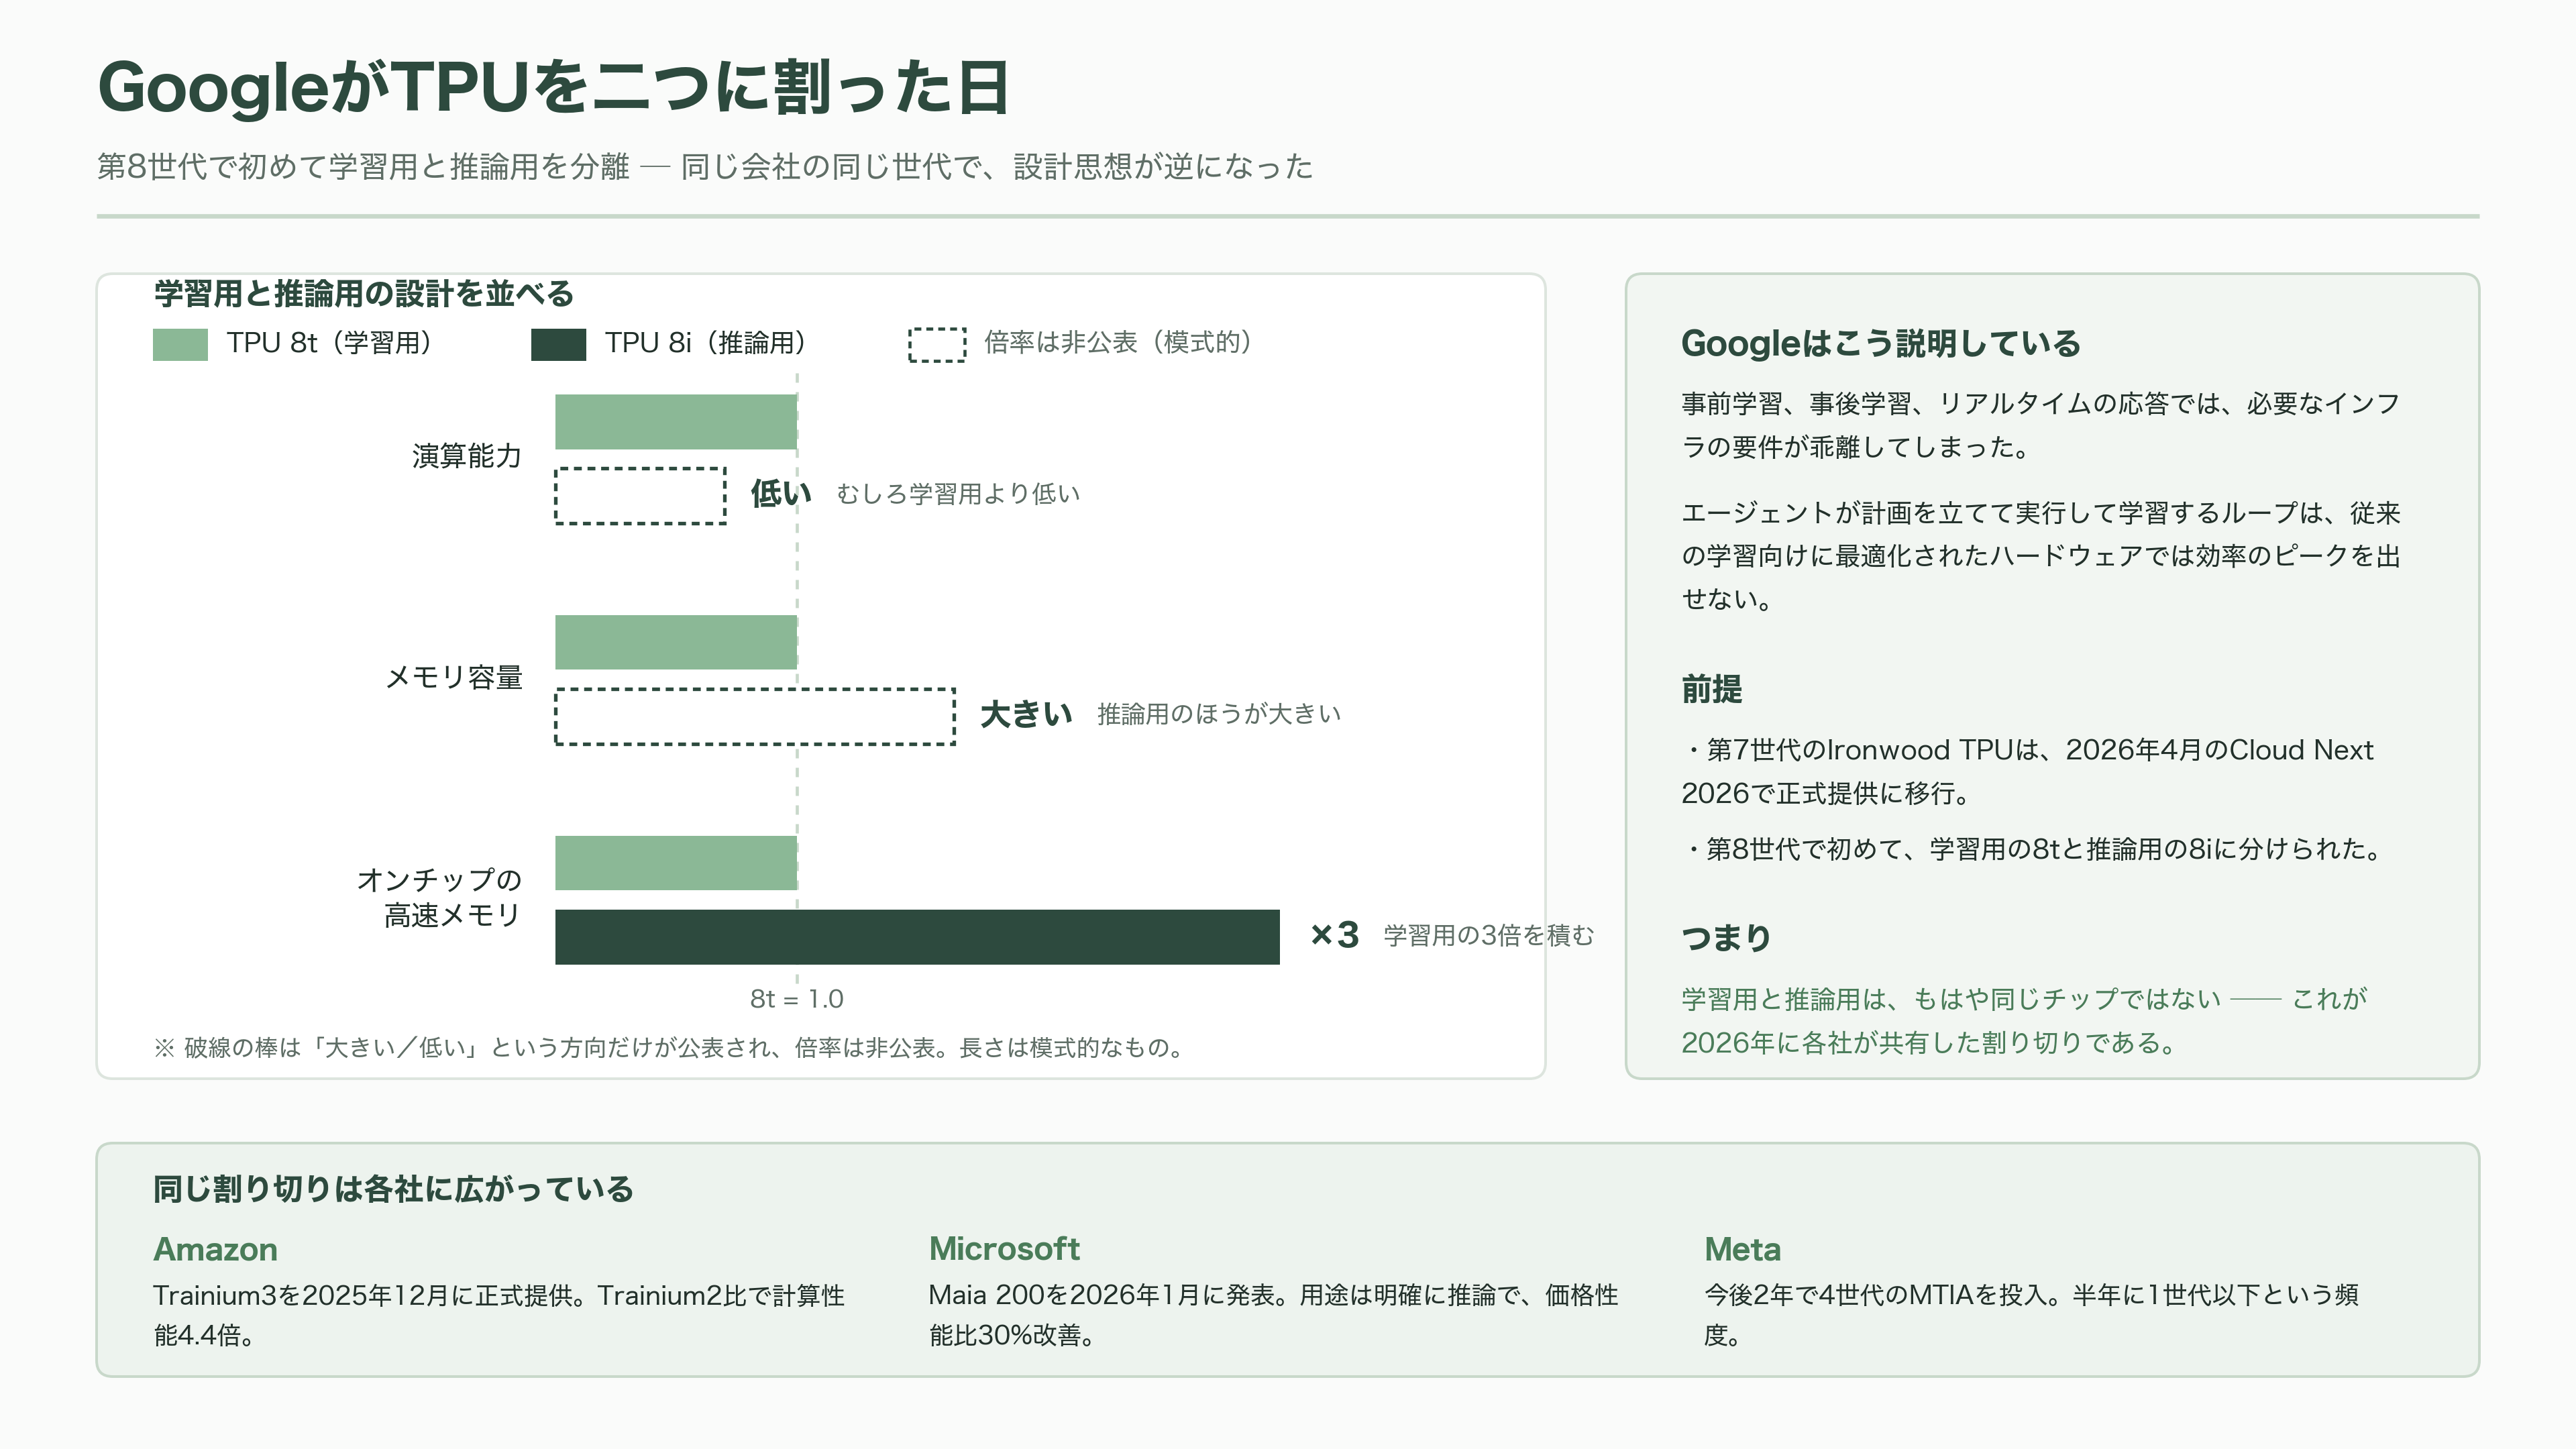Screen dimensions: 2576x1449
Task: Click the 'Amazon' company heading
Action: point(215,1249)
